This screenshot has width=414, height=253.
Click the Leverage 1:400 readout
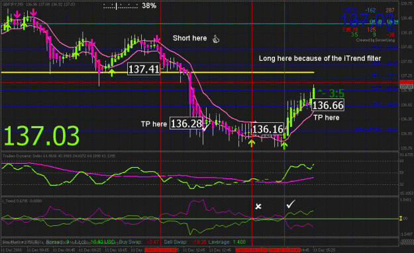tap(227, 242)
